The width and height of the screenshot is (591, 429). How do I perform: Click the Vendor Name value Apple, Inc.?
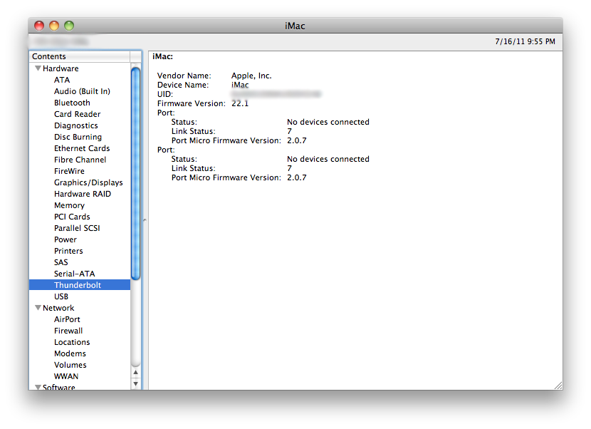[x=251, y=76]
